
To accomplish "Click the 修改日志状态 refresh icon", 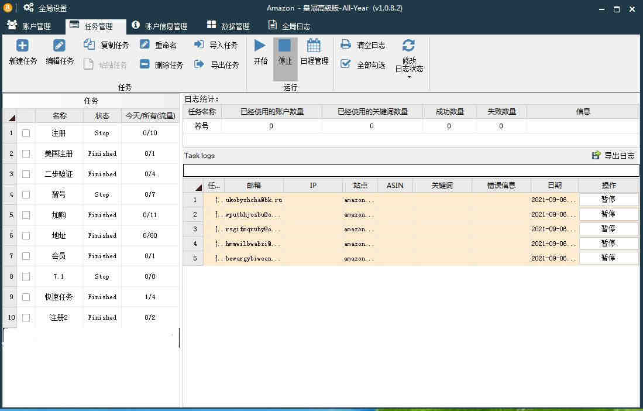I will coord(408,45).
